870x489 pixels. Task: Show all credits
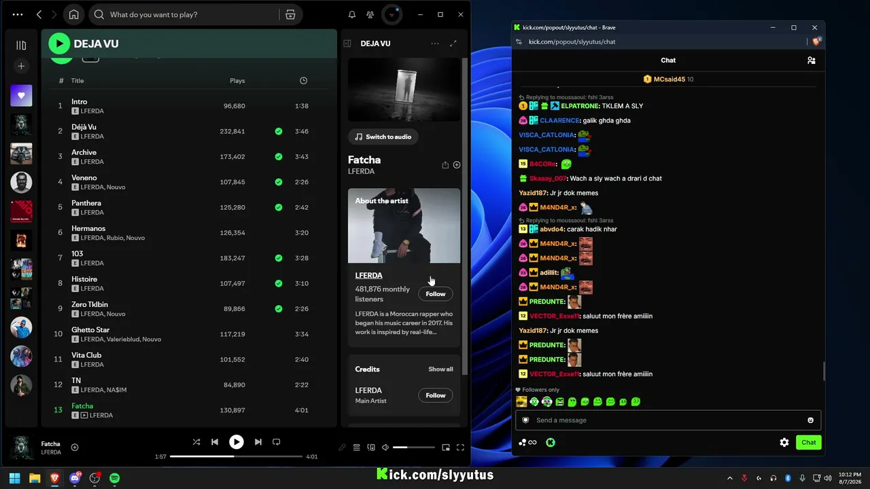[x=440, y=369]
